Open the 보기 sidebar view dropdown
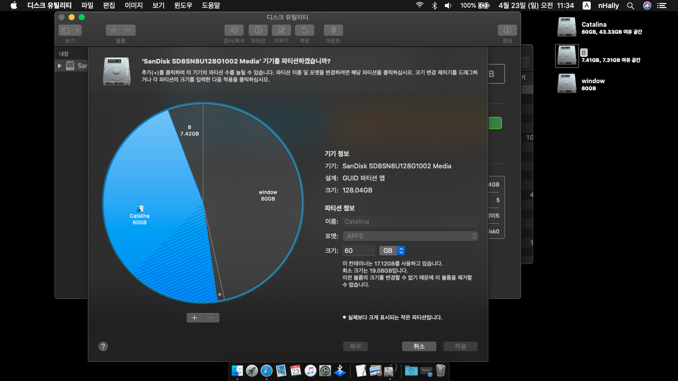This screenshot has width=678, height=381. point(70,30)
